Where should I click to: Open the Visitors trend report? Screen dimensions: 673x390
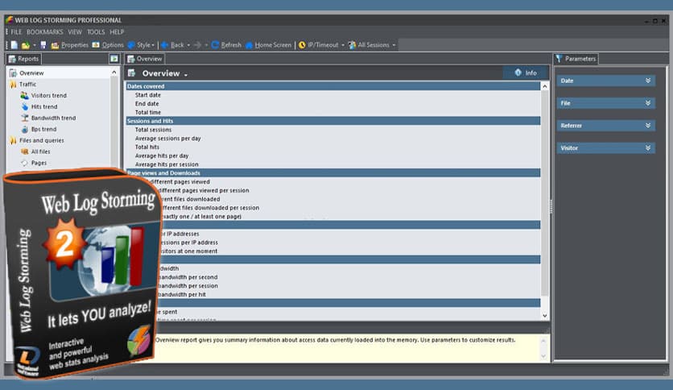coord(48,95)
